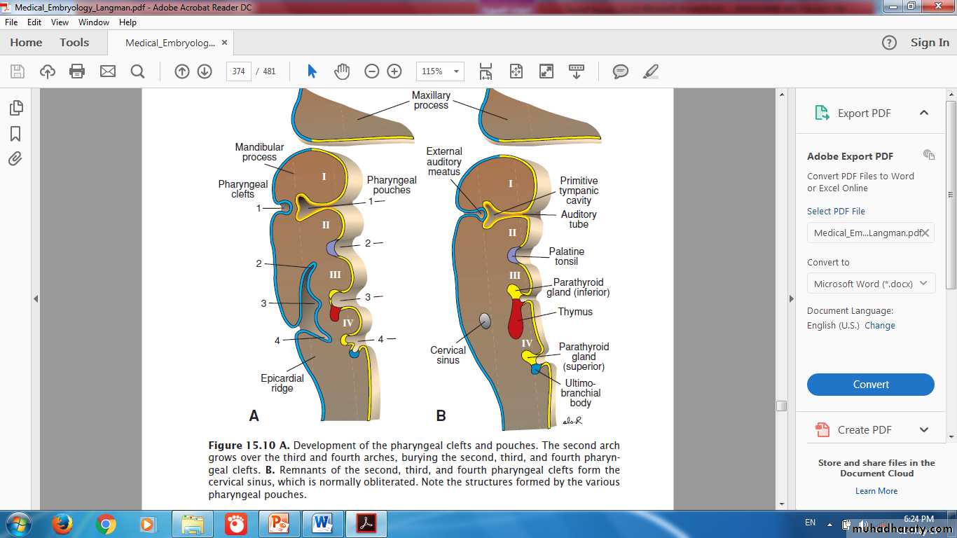This screenshot has height=538, width=957.
Task: Switch to the Tools tab
Action: [x=74, y=43]
